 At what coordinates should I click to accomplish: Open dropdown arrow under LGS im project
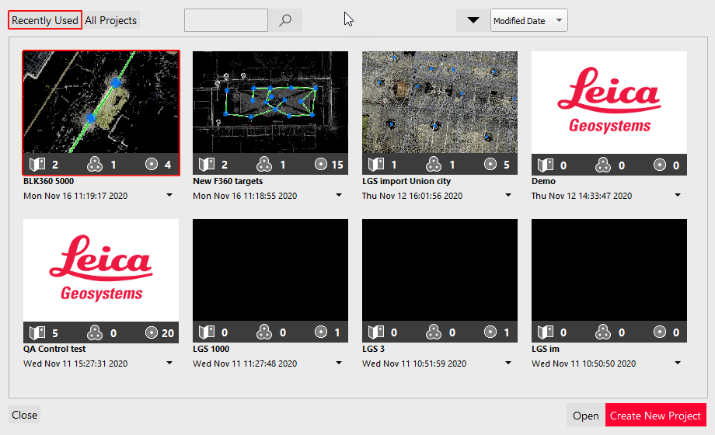tap(678, 364)
